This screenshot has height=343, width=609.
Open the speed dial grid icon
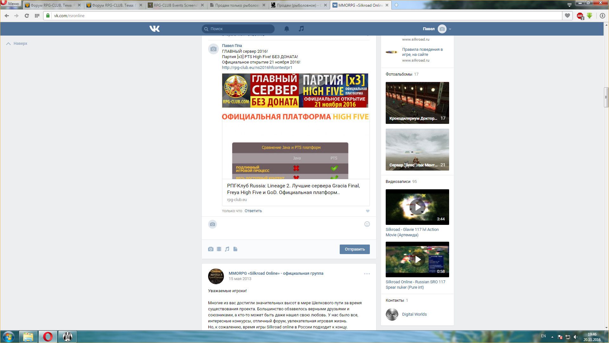(x=37, y=16)
